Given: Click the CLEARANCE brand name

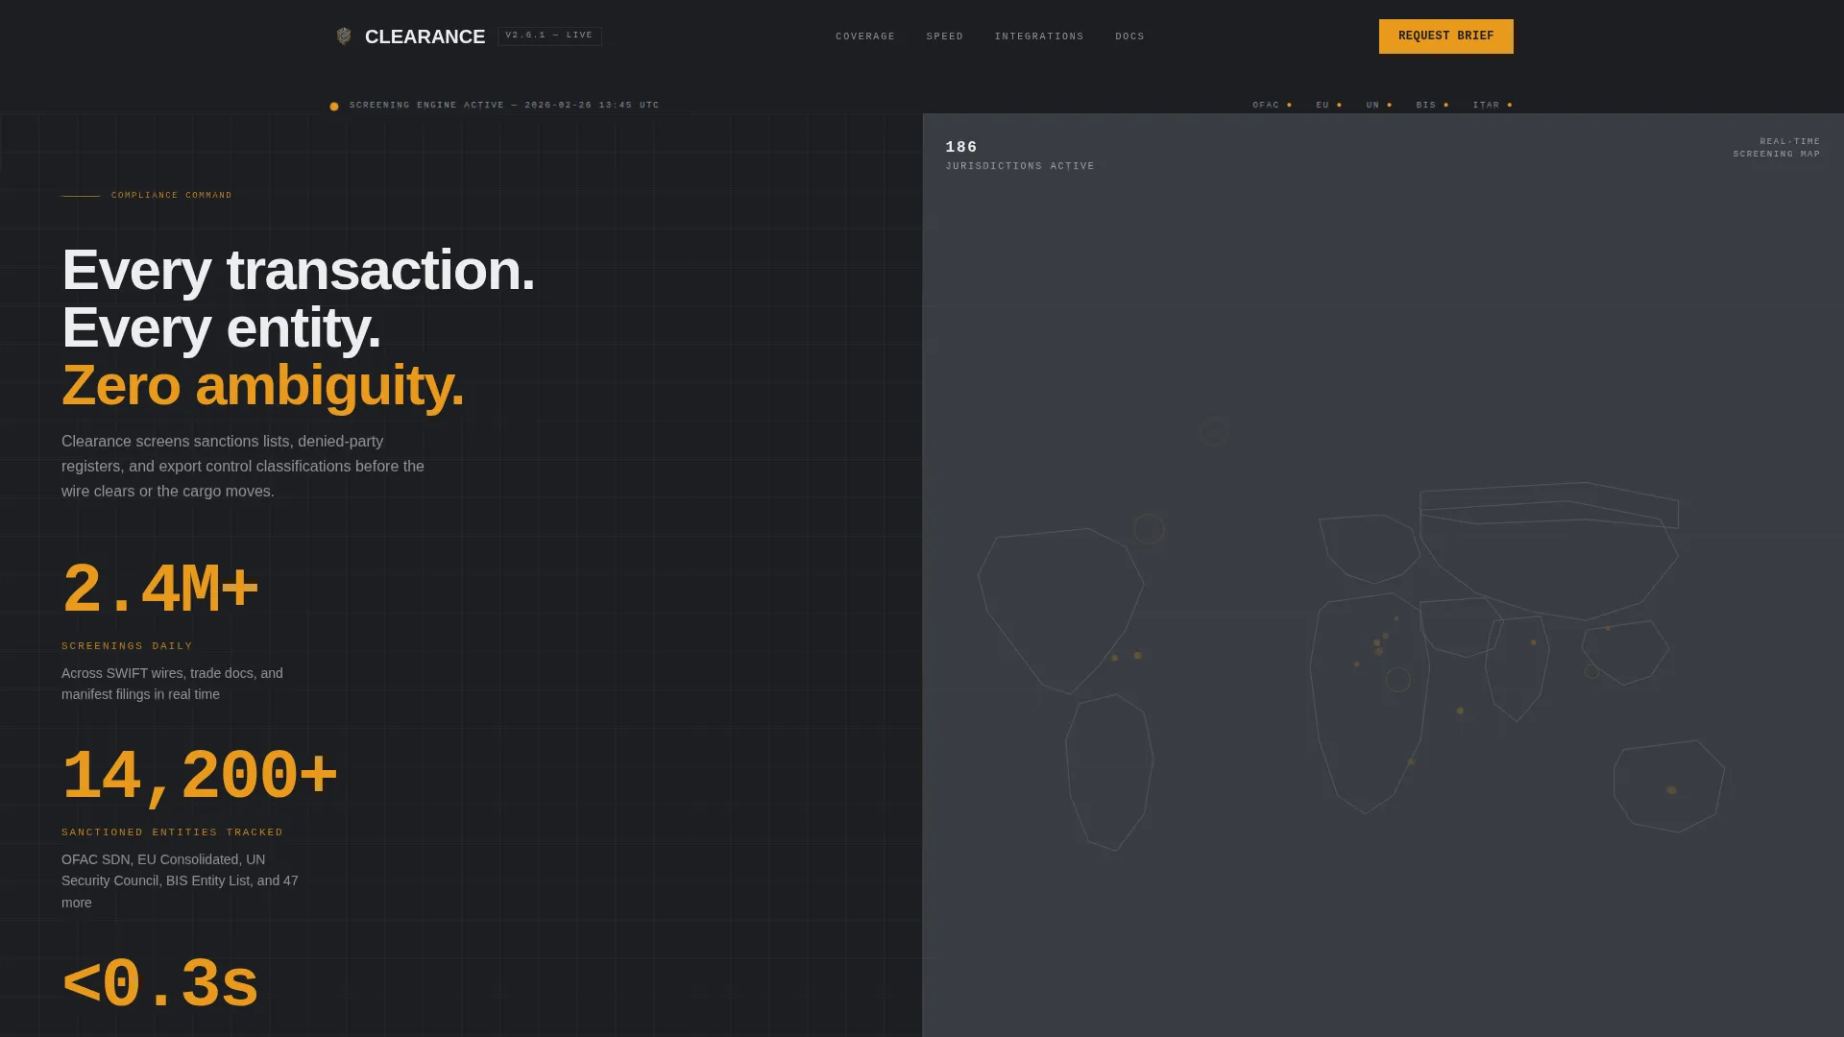Looking at the screenshot, I should [x=425, y=36].
